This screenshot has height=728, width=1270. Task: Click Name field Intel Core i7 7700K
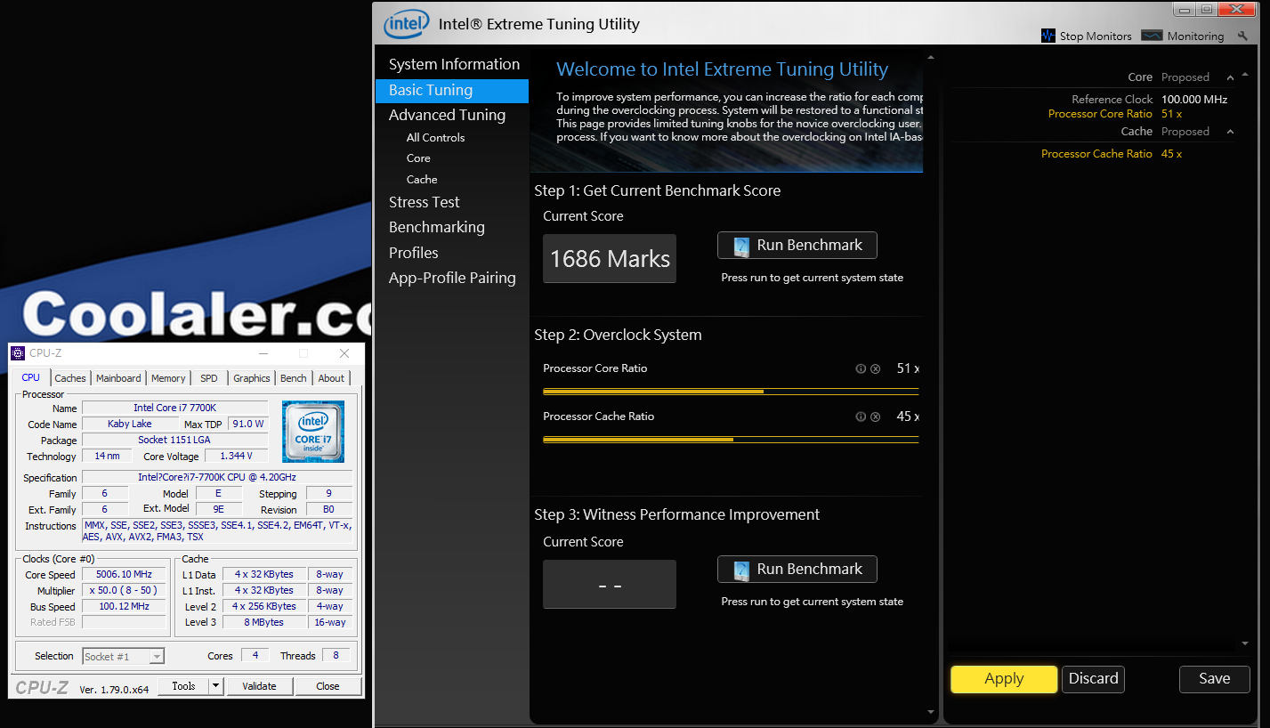click(174, 408)
